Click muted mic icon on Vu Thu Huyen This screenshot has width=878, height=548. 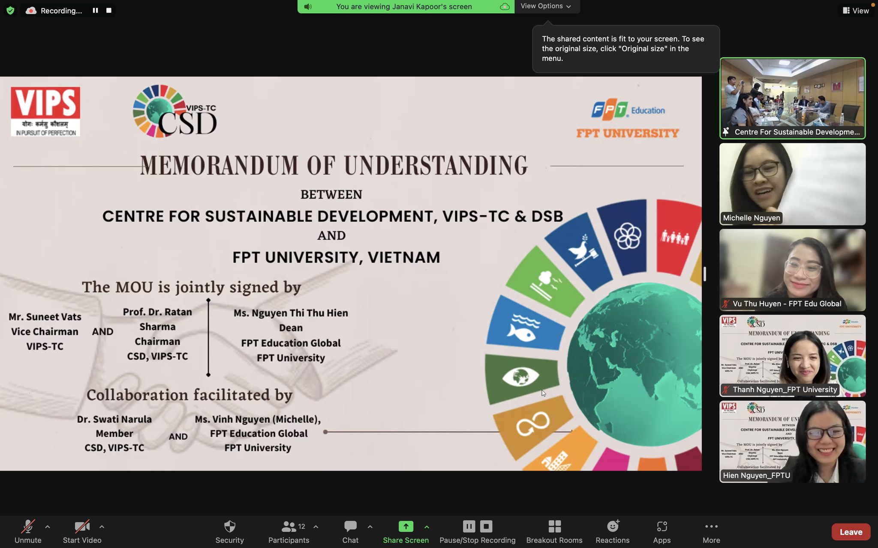726,304
